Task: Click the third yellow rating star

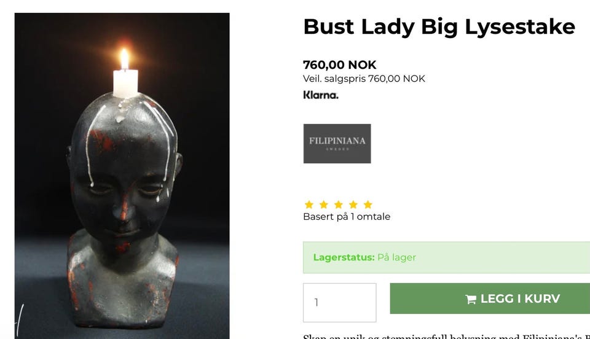Action: 338,205
